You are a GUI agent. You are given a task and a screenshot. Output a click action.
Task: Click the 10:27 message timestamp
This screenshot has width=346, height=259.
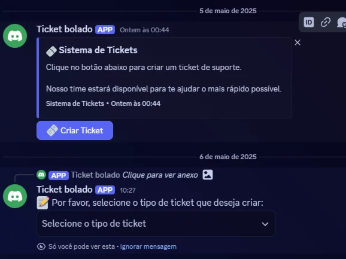pos(128,190)
